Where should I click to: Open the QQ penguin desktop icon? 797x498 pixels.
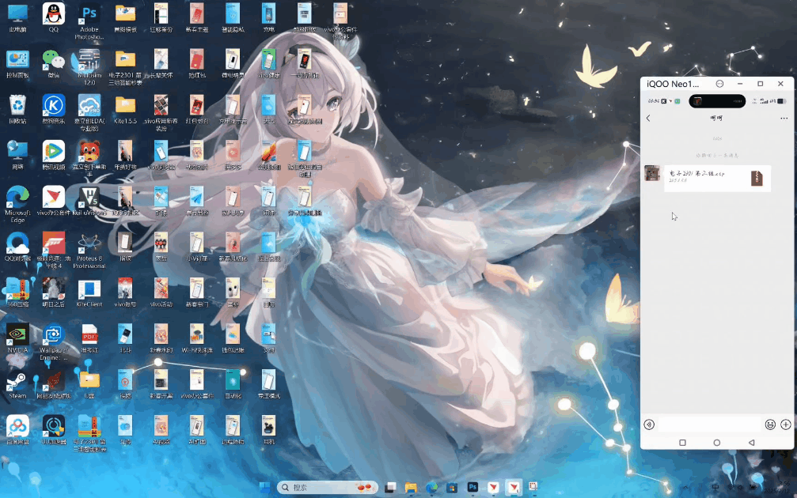click(x=53, y=14)
